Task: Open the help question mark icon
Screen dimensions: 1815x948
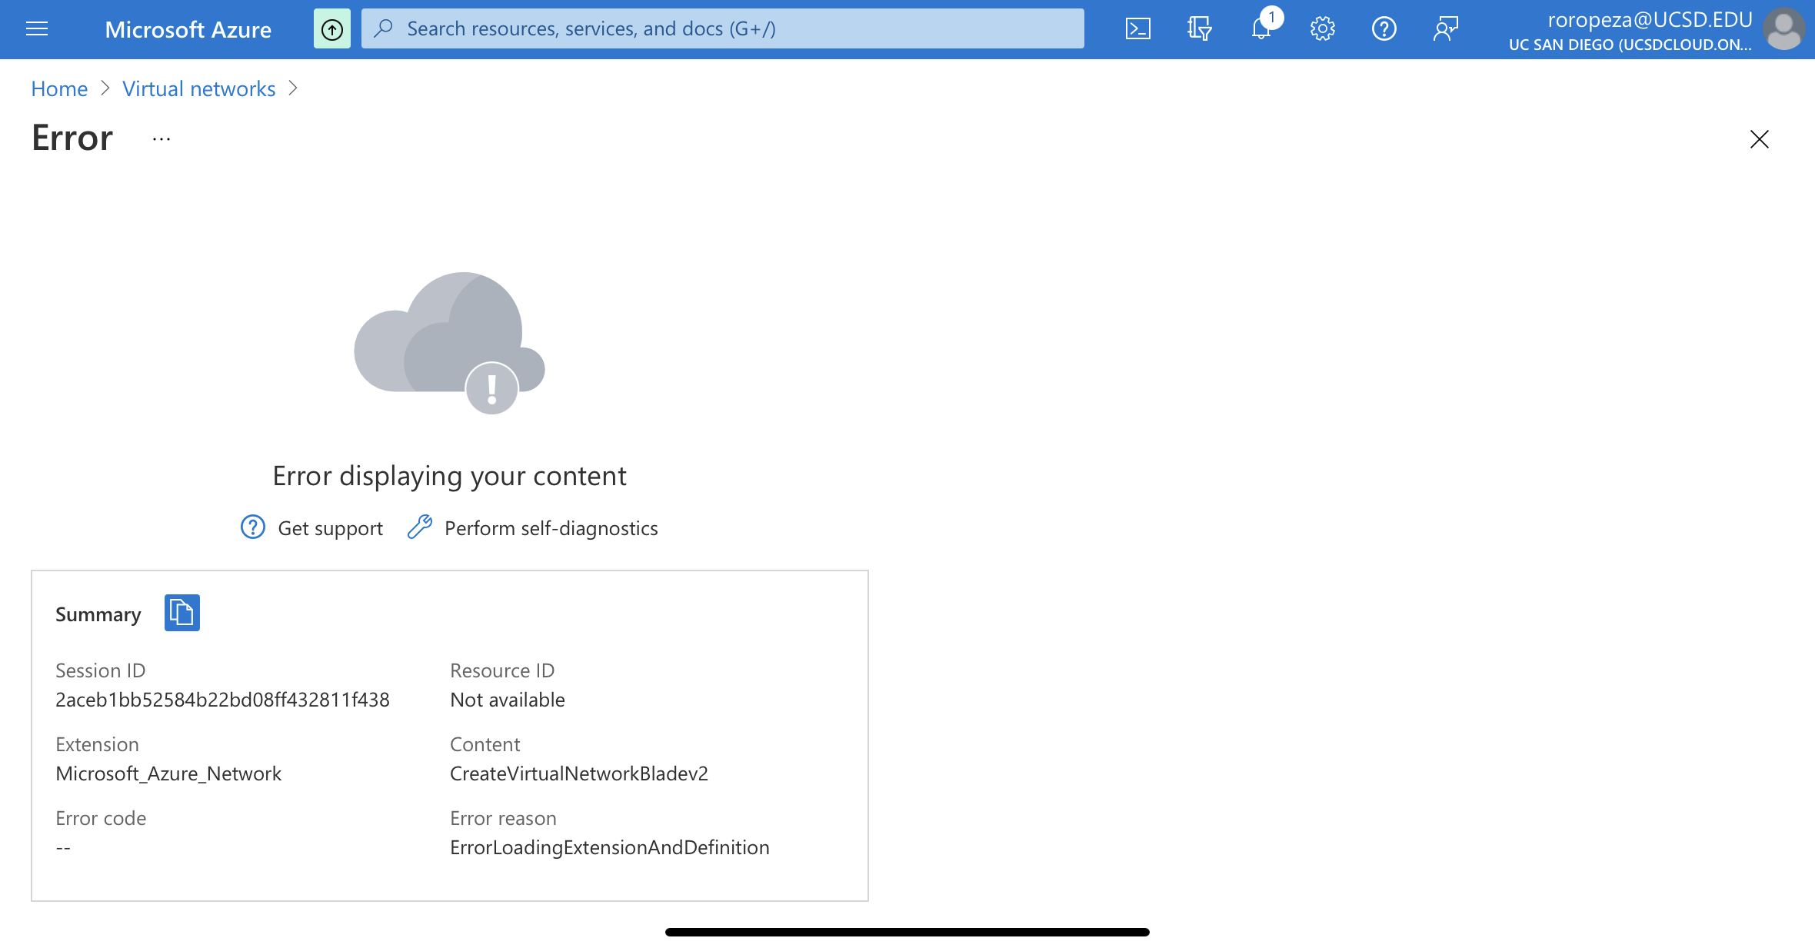Action: [1384, 28]
